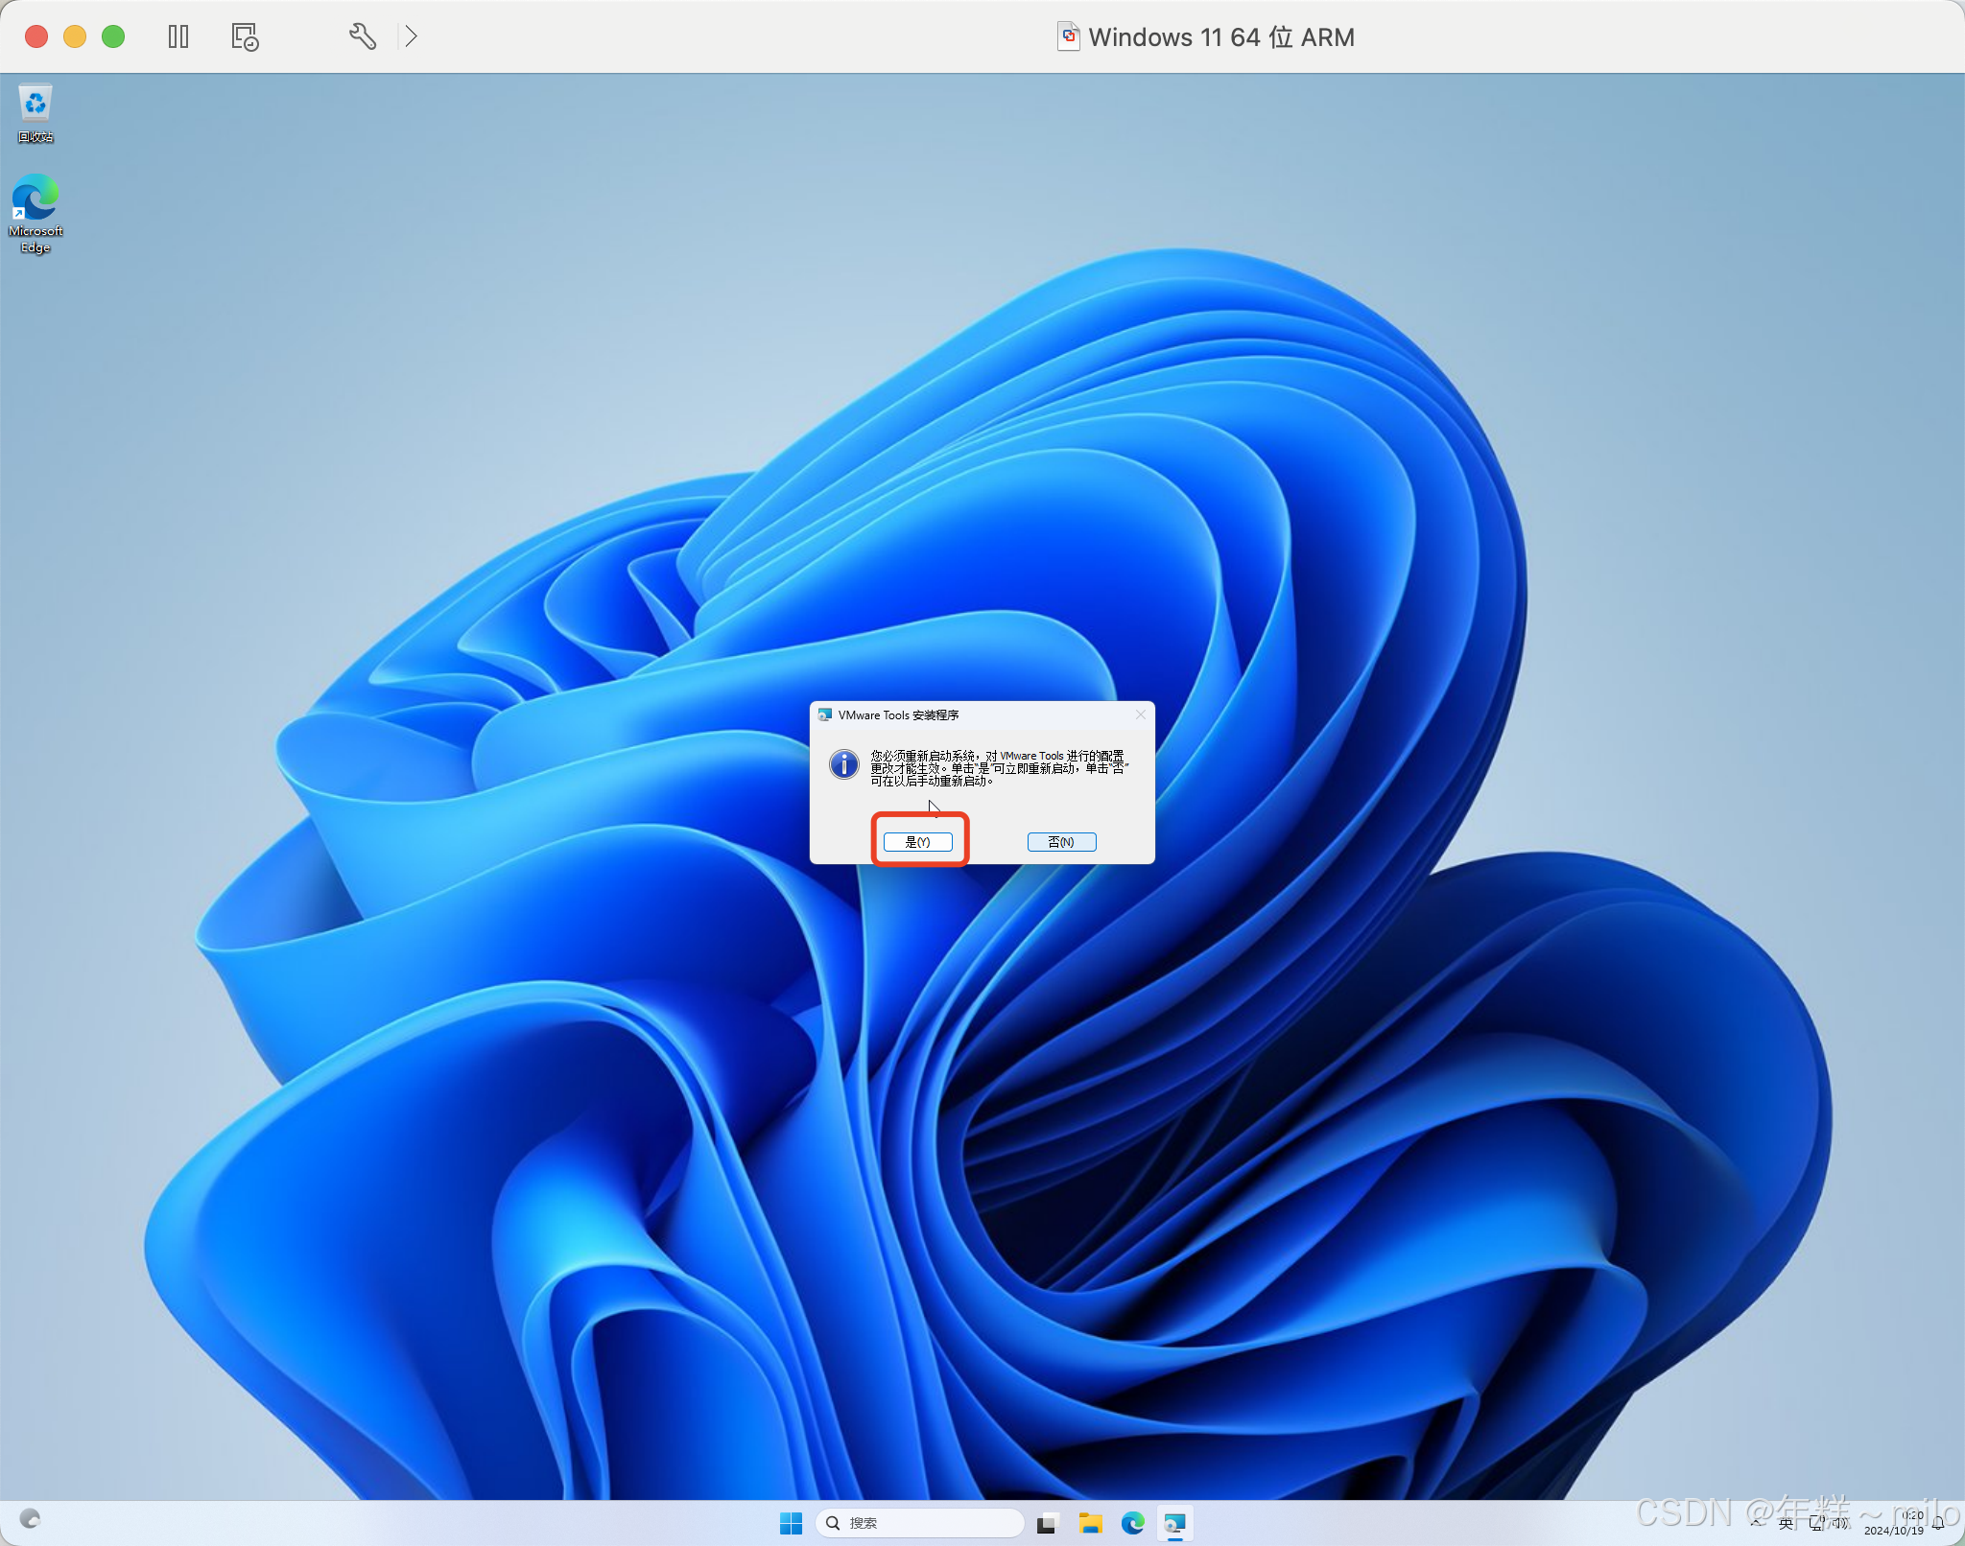The height and width of the screenshot is (1546, 1965).
Task: Open virtual machine settings wrench icon
Action: pos(362,36)
